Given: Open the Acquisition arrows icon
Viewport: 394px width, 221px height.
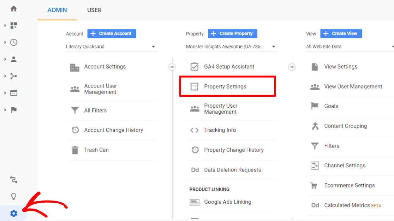Looking at the screenshot, I should pos(13,76).
